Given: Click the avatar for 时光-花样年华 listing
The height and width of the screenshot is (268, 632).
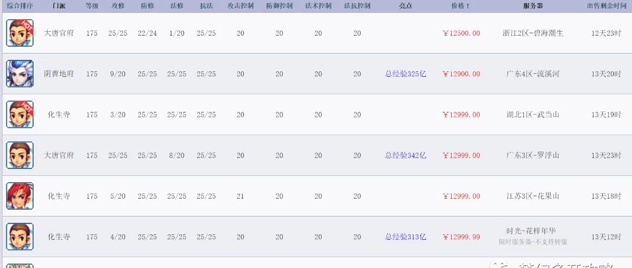Looking at the screenshot, I should click(20, 236).
